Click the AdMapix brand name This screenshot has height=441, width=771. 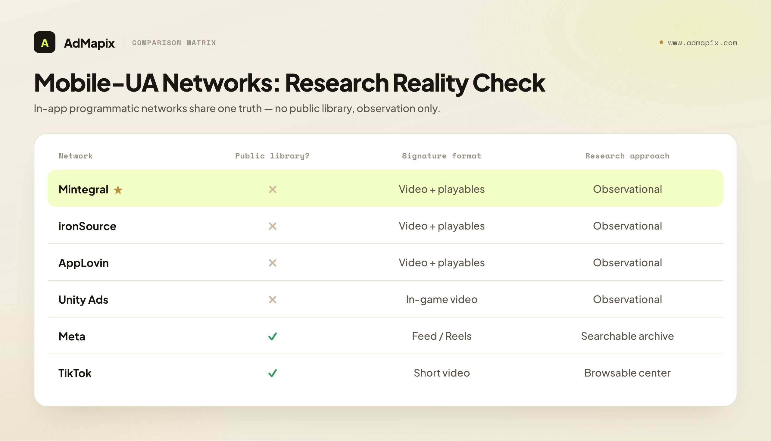[89, 43]
